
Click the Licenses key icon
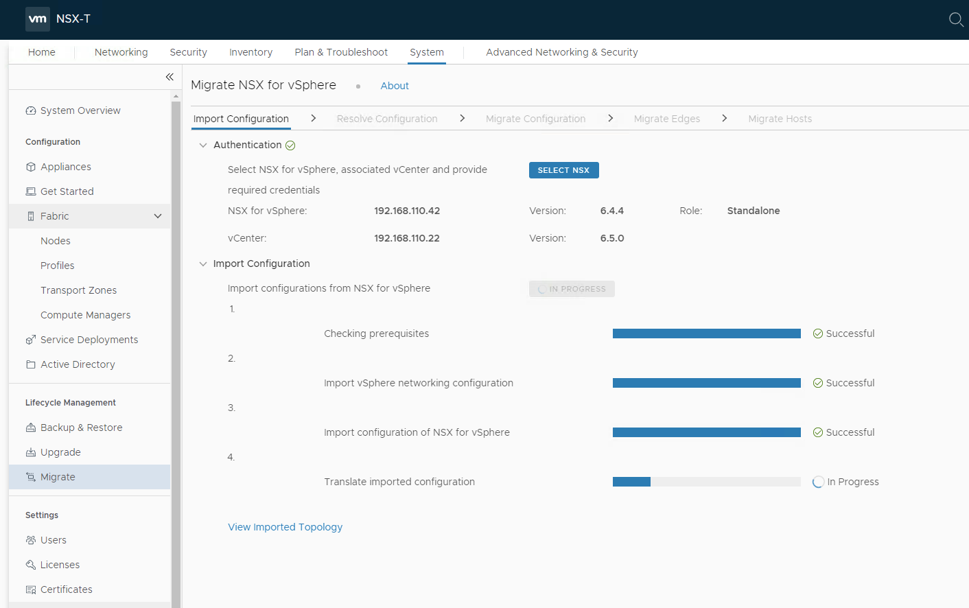point(31,565)
